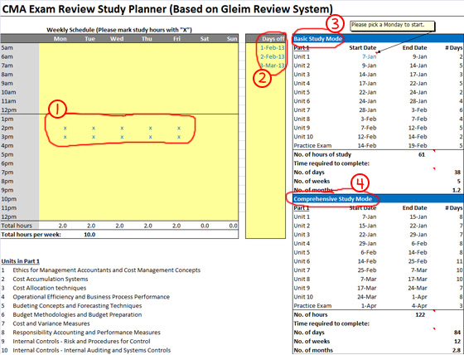Click the Units in Part 1 heading
Image resolution: width=464 pixels, height=355 pixels.
21,261
